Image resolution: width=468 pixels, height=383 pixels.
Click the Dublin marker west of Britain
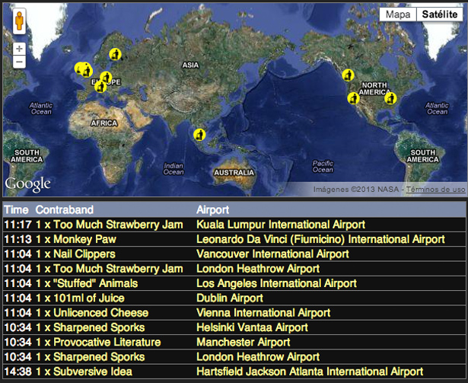click(78, 69)
